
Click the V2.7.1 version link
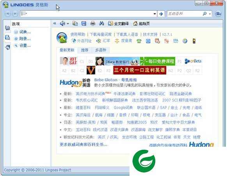click(167, 34)
